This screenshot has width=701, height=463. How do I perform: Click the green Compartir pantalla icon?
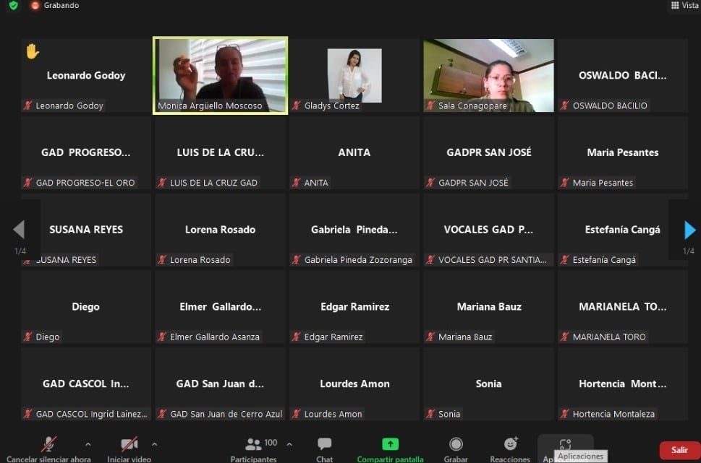390,445
